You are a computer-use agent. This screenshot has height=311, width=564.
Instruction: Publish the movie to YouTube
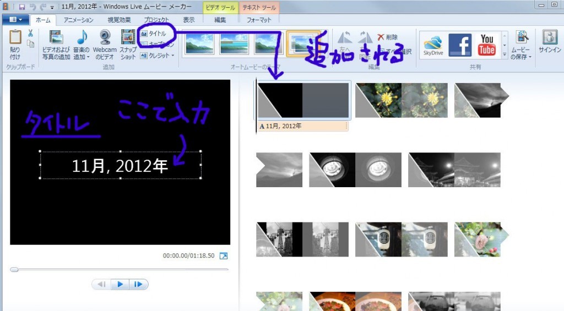(487, 45)
